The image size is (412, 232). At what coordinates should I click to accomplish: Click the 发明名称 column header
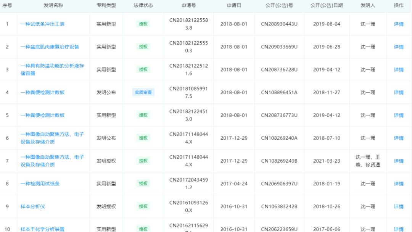coord(53,5)
